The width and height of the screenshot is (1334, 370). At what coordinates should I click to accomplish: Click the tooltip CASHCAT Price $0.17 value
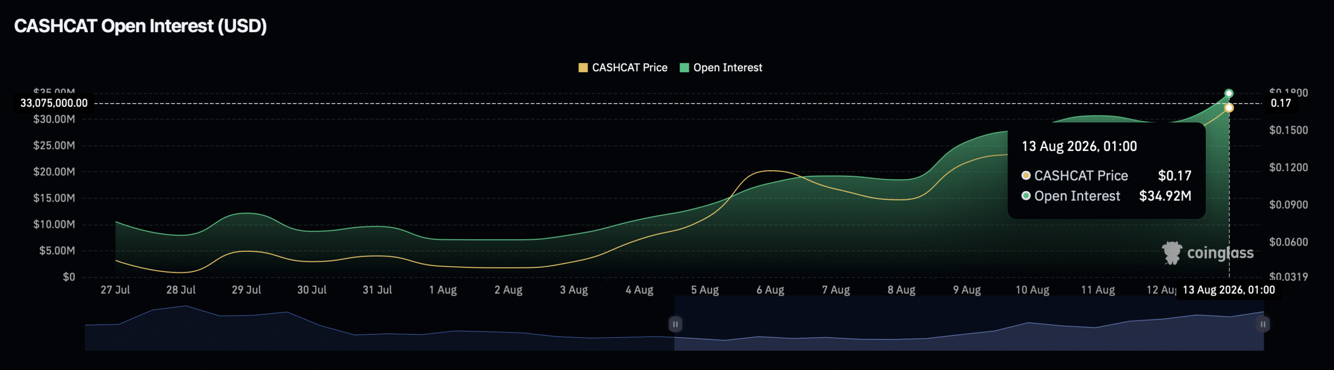pyautogui.click(x=1175, y=176)
